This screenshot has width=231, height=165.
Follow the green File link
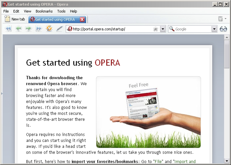click(x=158, y=161)
